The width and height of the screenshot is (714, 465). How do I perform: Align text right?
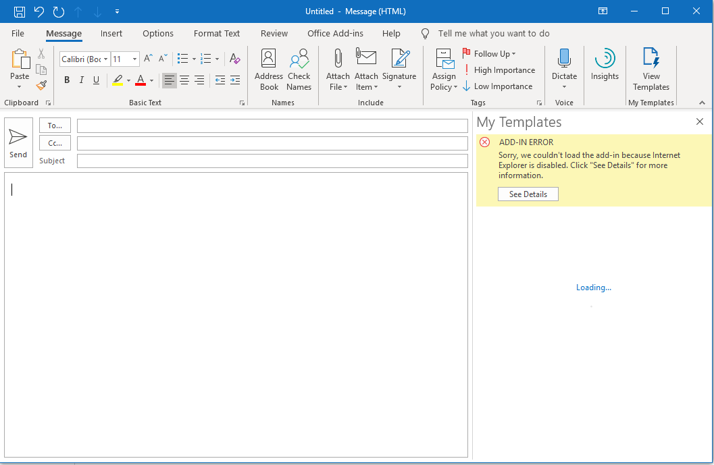[x=199, y=80]
